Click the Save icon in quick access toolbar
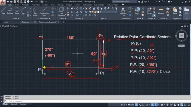Image resolution: width=191 pixels, height=107 pixels. click(15, 1)
